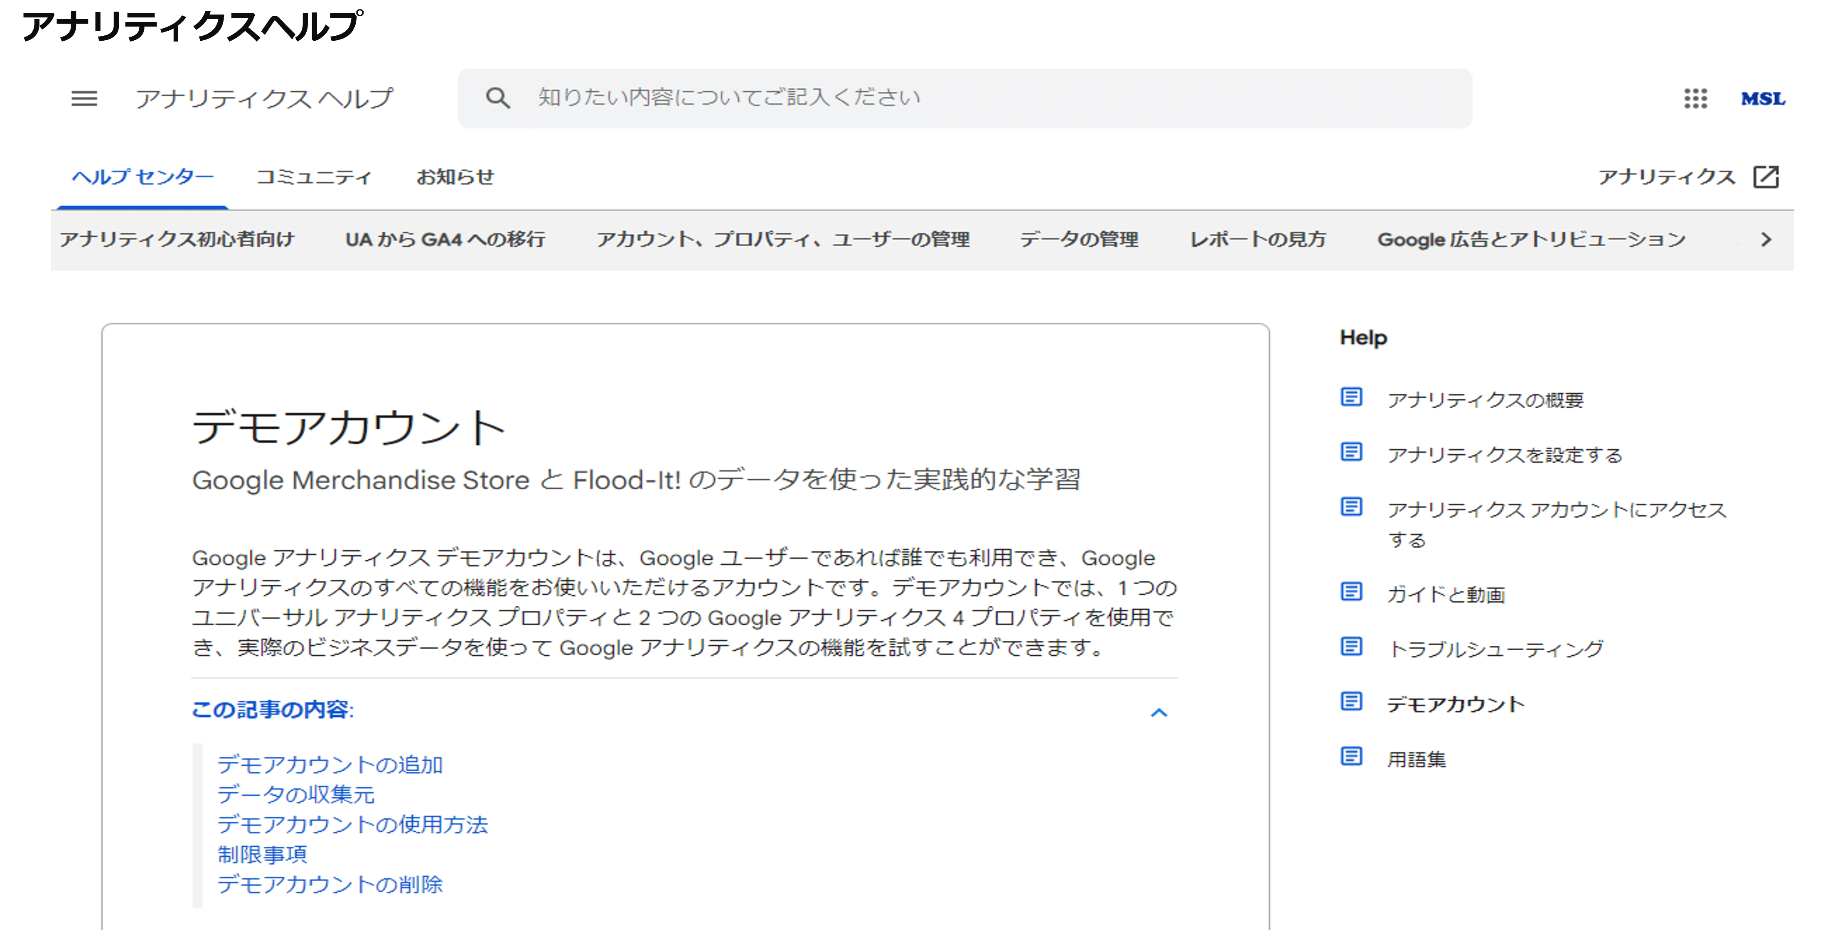
Task: Click article icon next to トラブルシューティング
Action: pyautogui.click(x=1351, y=647)
